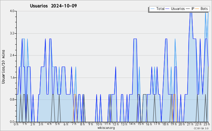Click the wikiscan.org label

(106, 128)
